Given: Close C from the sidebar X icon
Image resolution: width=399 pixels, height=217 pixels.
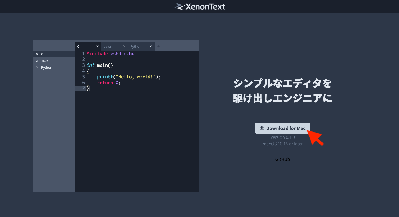Looking at the screenshot, I should tap(37, 54).
